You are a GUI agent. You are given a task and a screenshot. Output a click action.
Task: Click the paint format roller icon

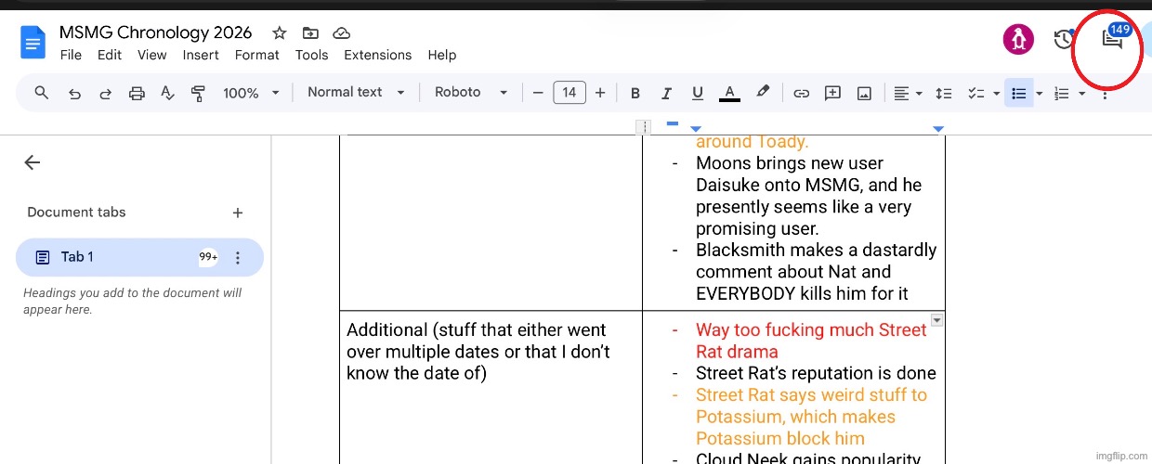point(198,93)
